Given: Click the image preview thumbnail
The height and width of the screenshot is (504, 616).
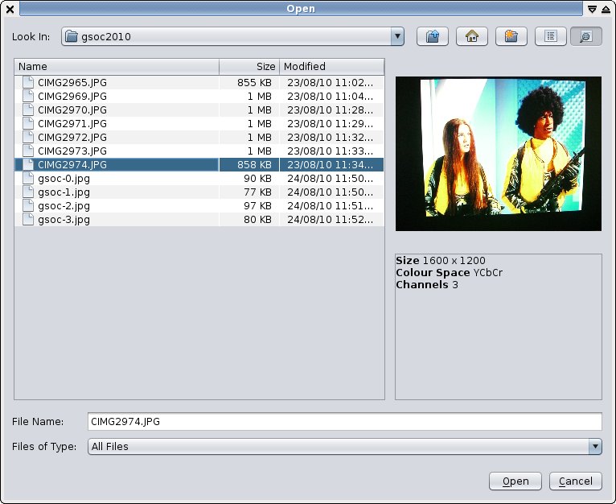Looking at the screenshot, I should [498, 154].
